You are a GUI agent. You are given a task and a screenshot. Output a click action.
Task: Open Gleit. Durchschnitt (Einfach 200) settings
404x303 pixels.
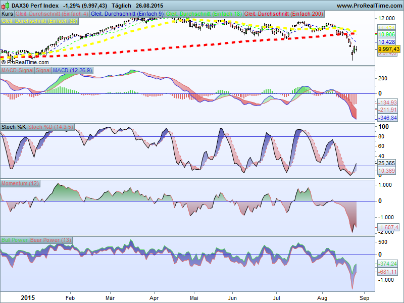pyautogui.click(x=284, y=14)
